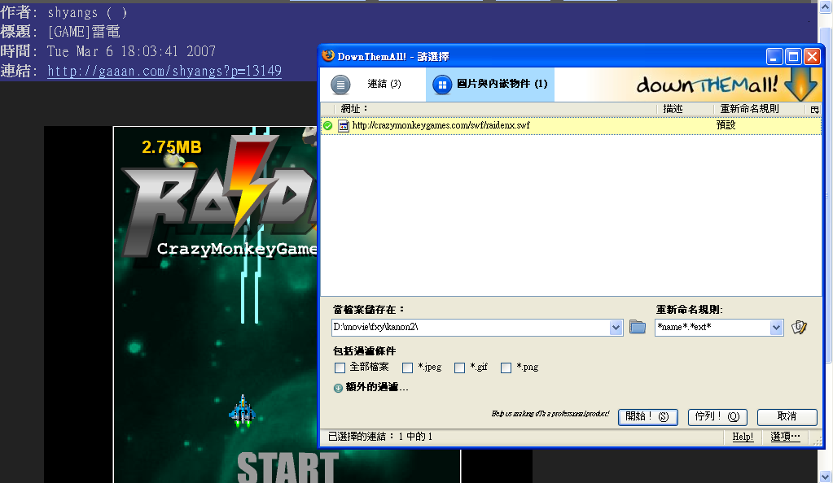
Task: Click the dialog resize grip corner
Action: coord(817,441)
